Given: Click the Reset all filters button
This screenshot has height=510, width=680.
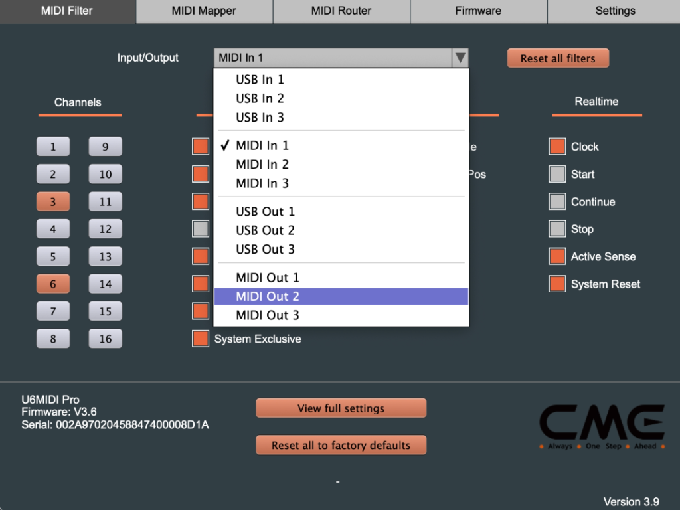Looking at the screenshot, I should click(558, 58).
